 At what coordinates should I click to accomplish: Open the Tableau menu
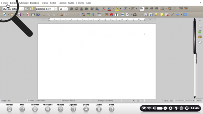pos(62,3)
